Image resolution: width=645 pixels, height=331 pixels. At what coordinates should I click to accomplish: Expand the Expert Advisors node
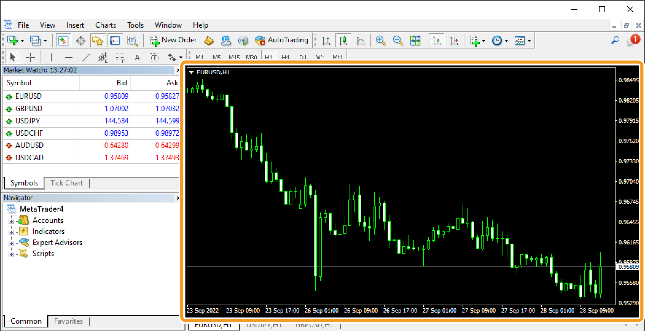12,242
